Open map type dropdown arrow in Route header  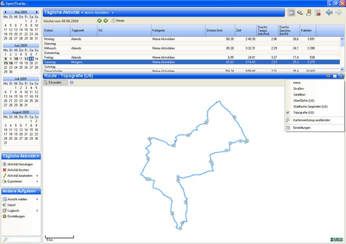pyautogui.click(x=341, y=76)
